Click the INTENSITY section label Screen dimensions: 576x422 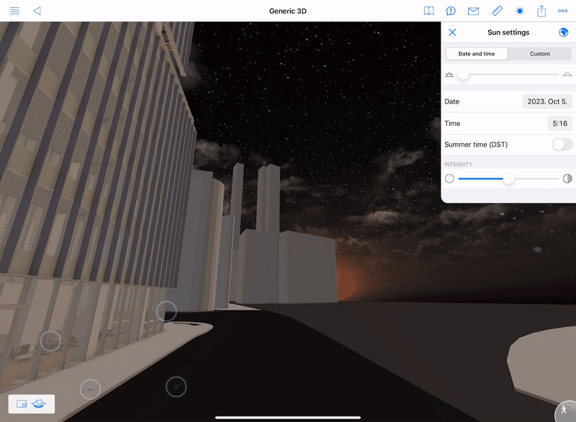[x=458, y=165]
